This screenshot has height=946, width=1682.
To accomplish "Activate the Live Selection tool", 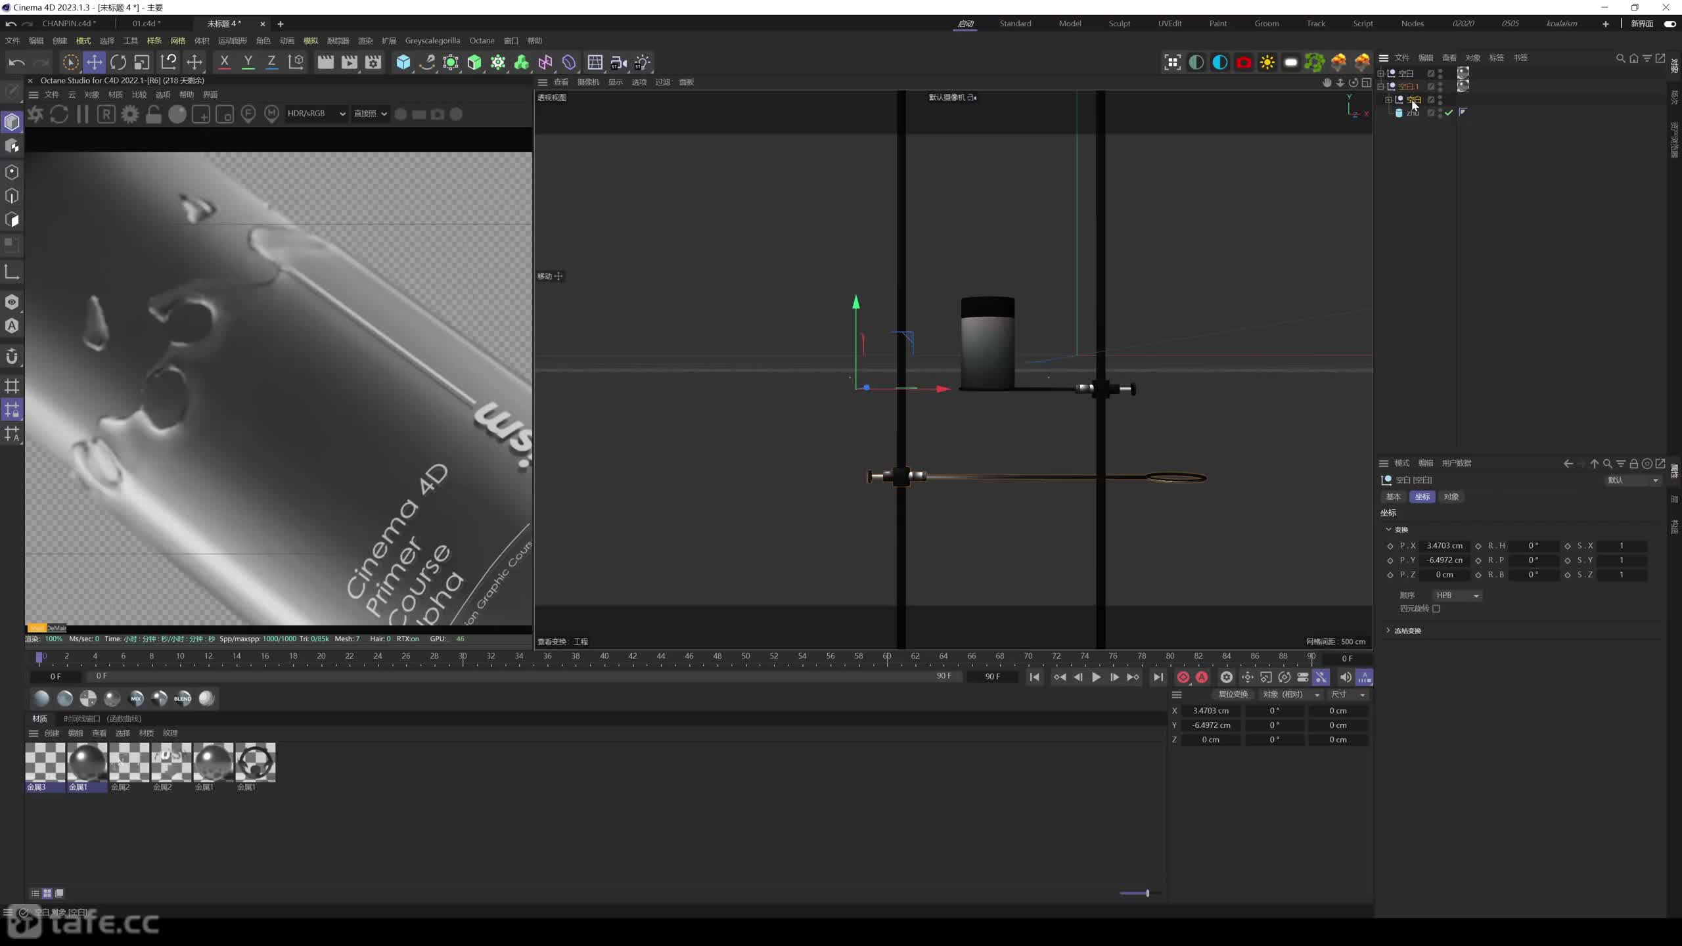I will pos(70,62).
